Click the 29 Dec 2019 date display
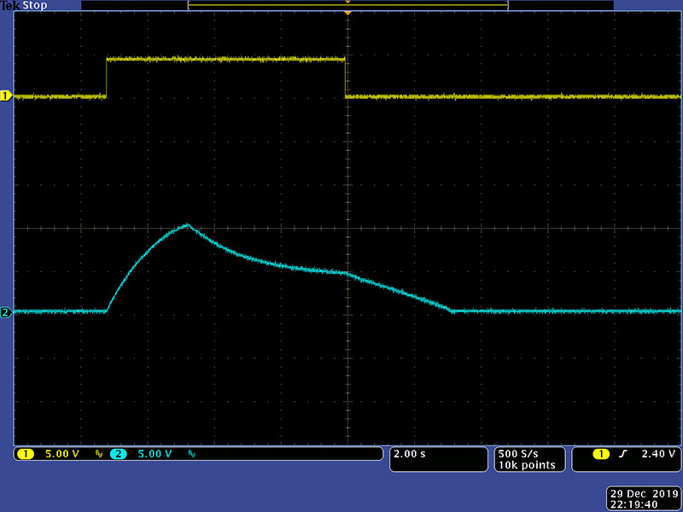Screen dimensions: 683x512 coord(642,493)
